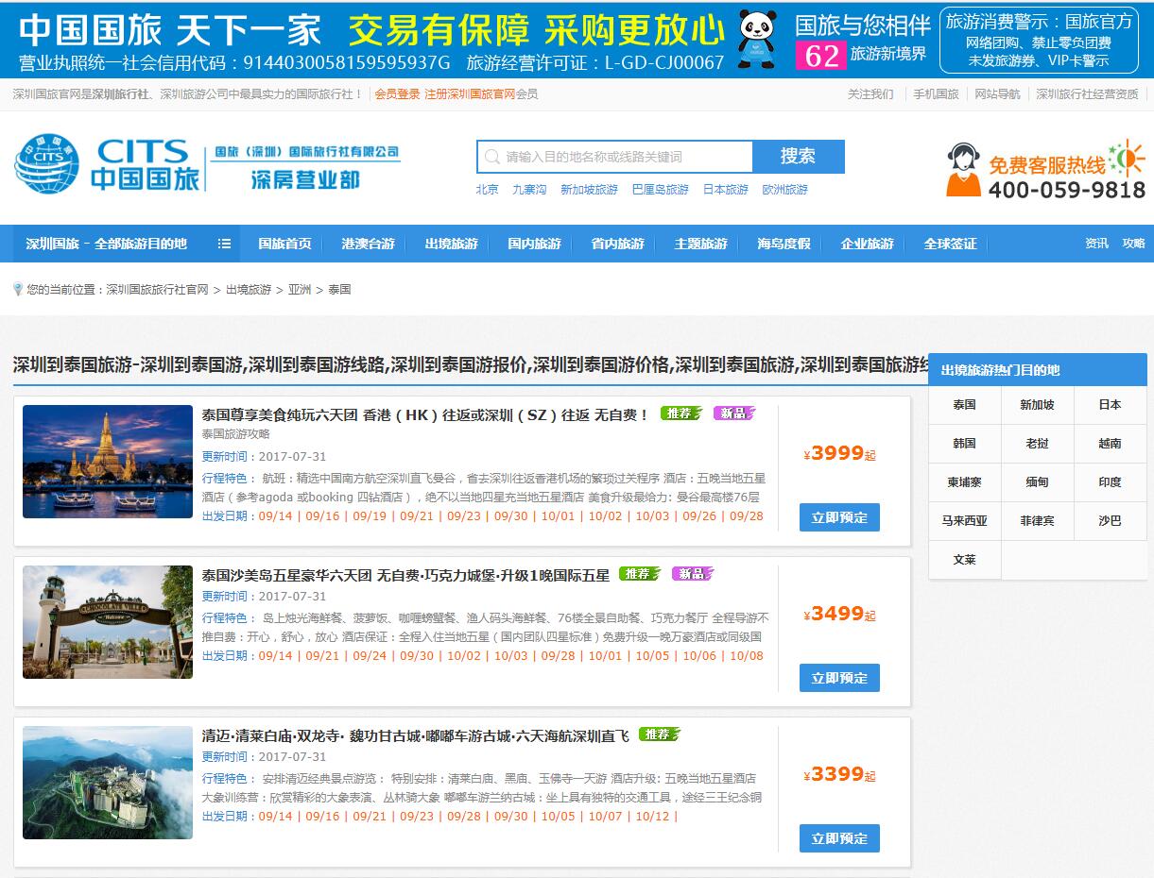
Task: Click the list icon beside 全部旅游目的地
Action: (x=223, y=243)
